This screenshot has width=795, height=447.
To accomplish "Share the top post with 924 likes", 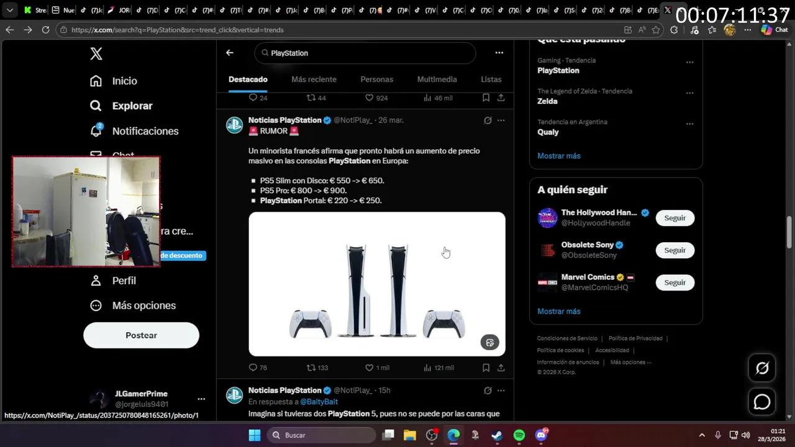I will click(x=501, y=97).
